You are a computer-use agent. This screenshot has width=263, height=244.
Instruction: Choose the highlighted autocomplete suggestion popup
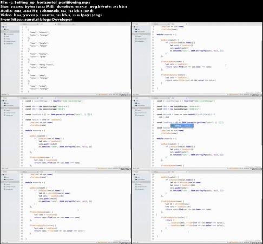tap(182, 126)
